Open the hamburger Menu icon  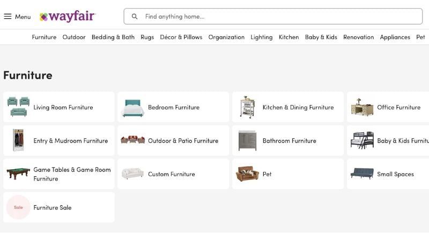8,17
